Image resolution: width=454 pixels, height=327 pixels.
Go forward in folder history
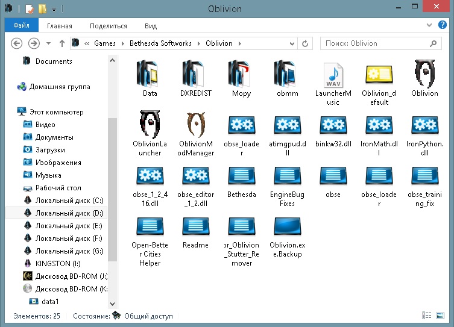(x=34, y=43)
